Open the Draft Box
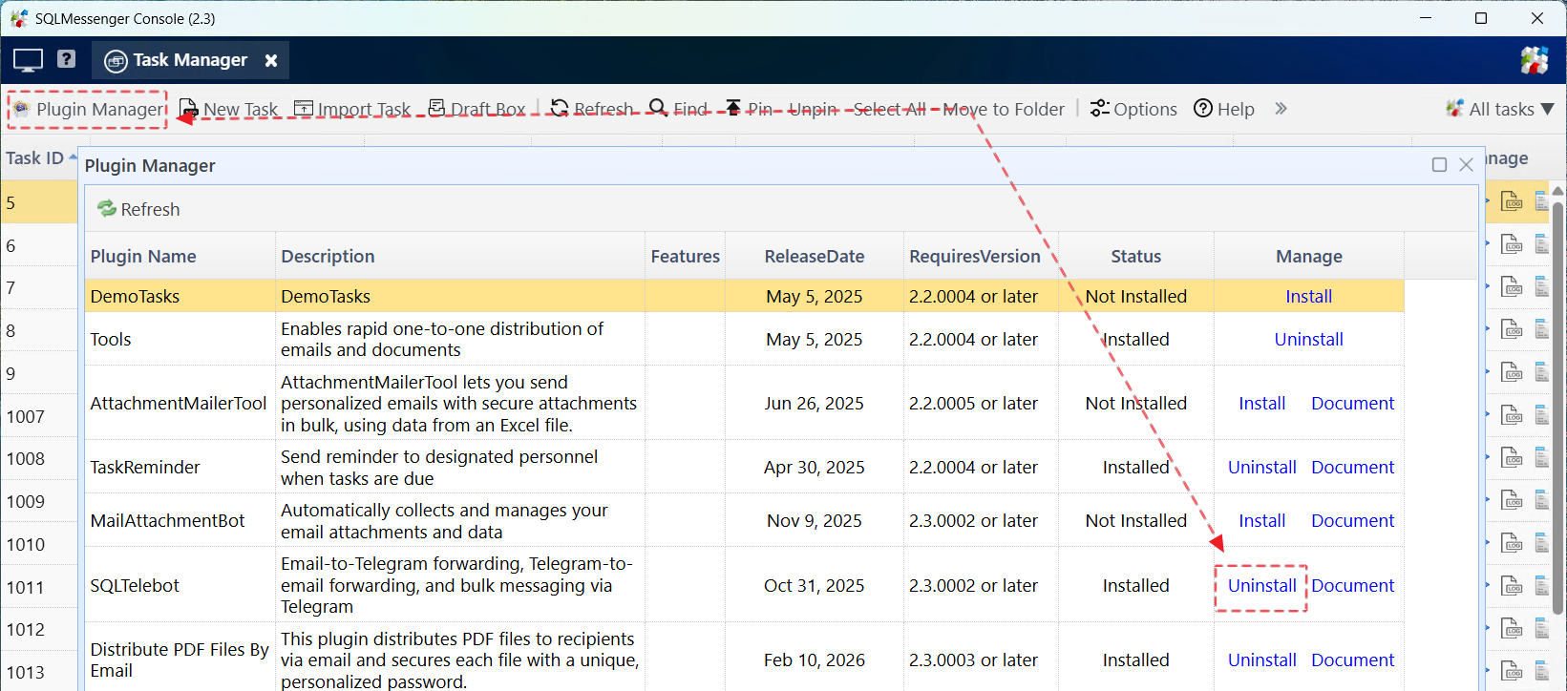 click(x=476, y=109)
